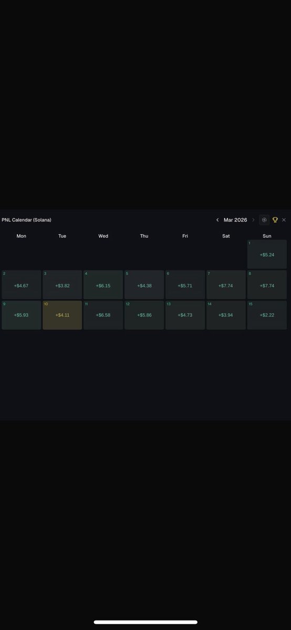Click the Fri column header
The height and width of the screenshot is (630, 291).
pyautogui.click(x=185, y=236)
